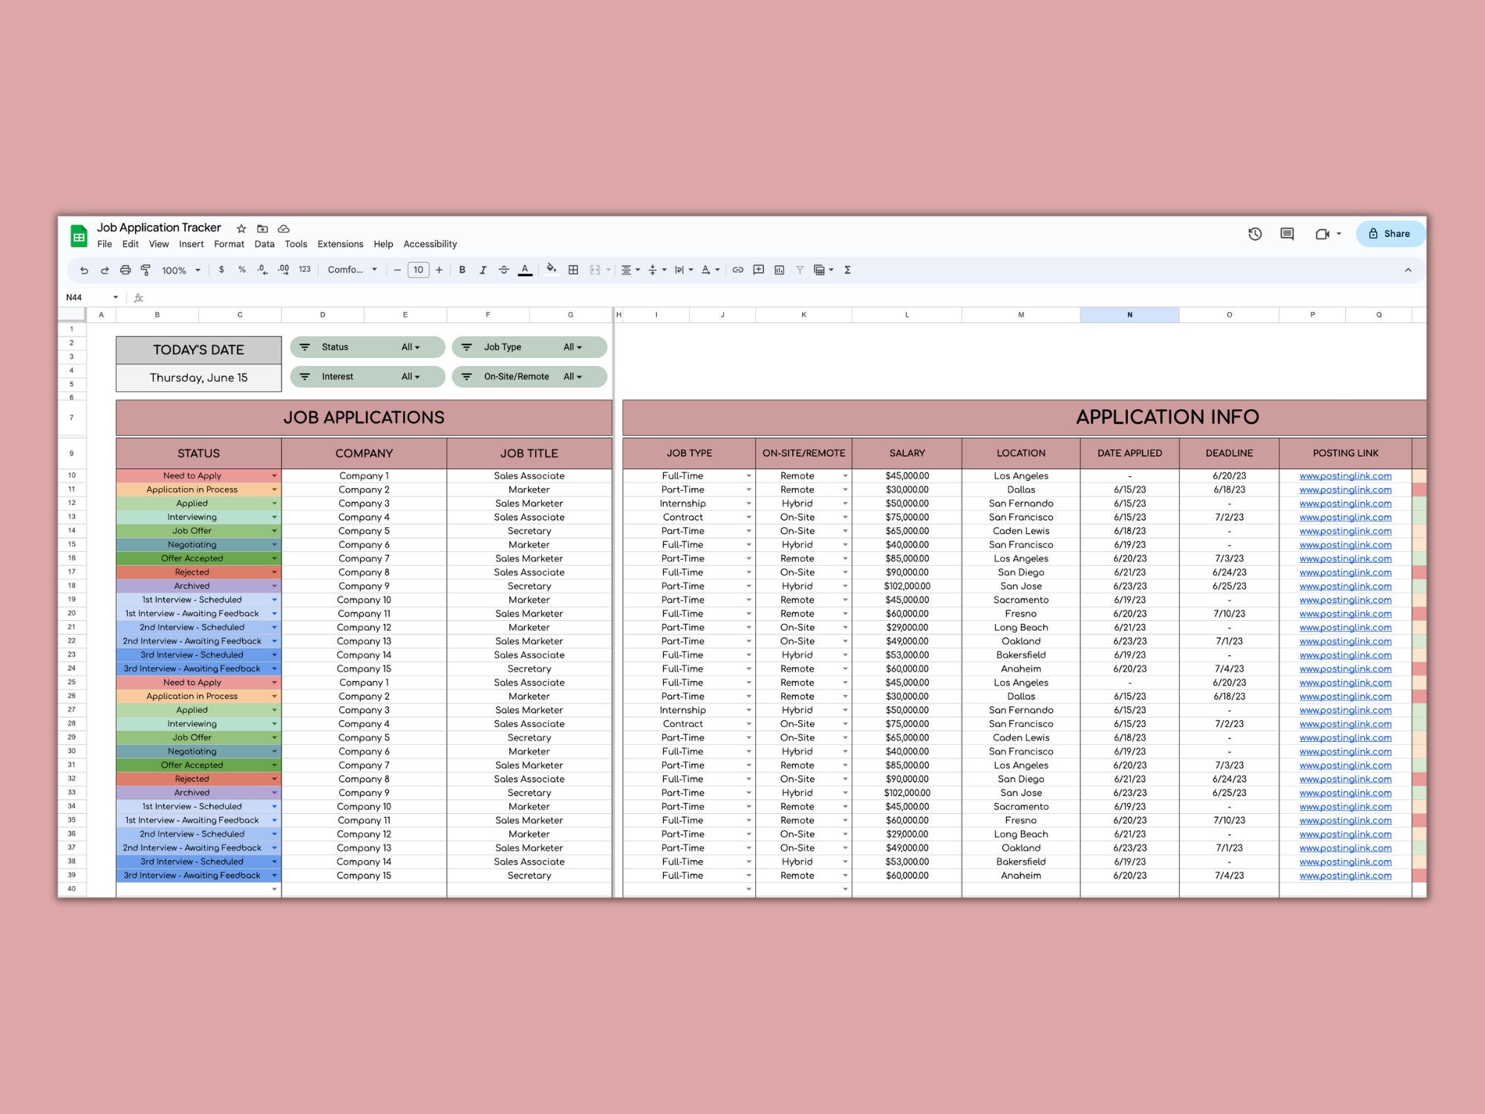The width and height of the screenshot is (1485, 1114).
Task: Open version history from the top bar
Action: [1254, 234]
